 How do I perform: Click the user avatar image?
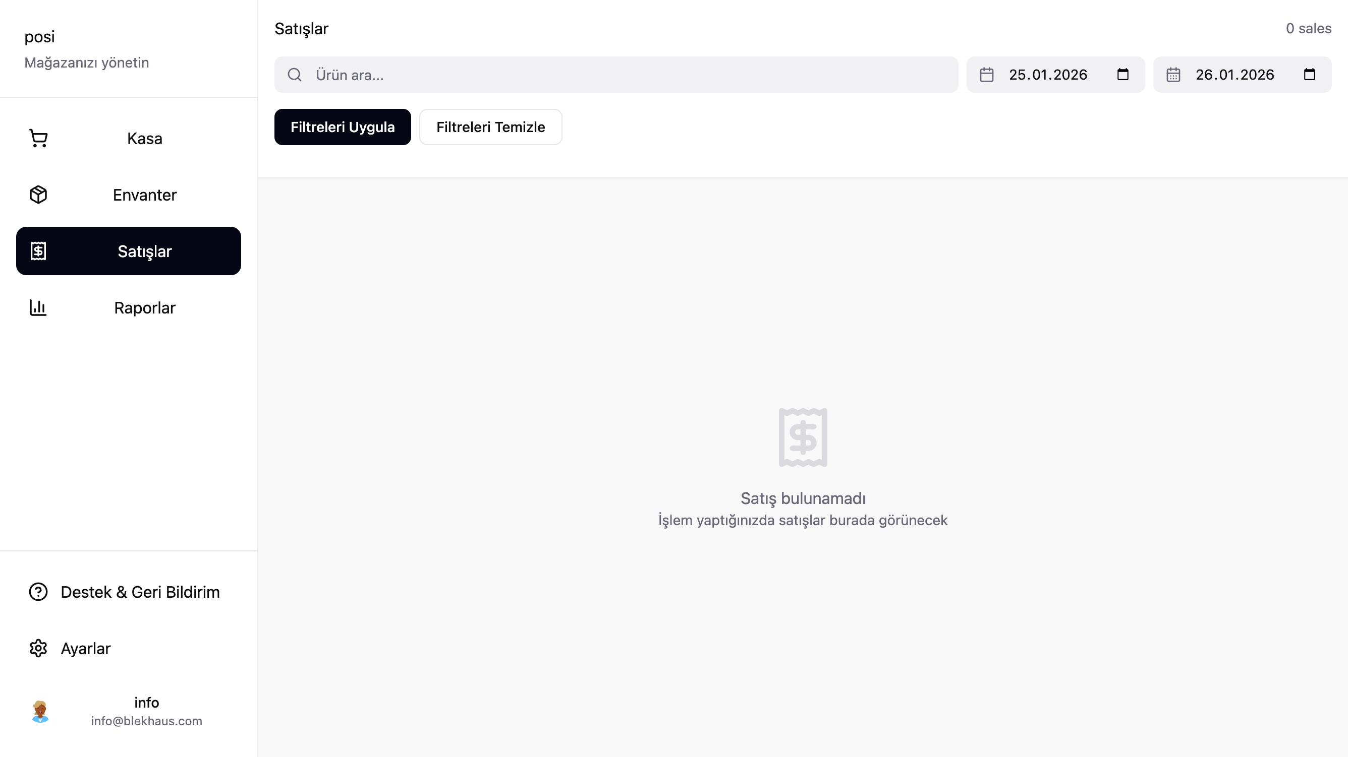[x=40, y=712]
